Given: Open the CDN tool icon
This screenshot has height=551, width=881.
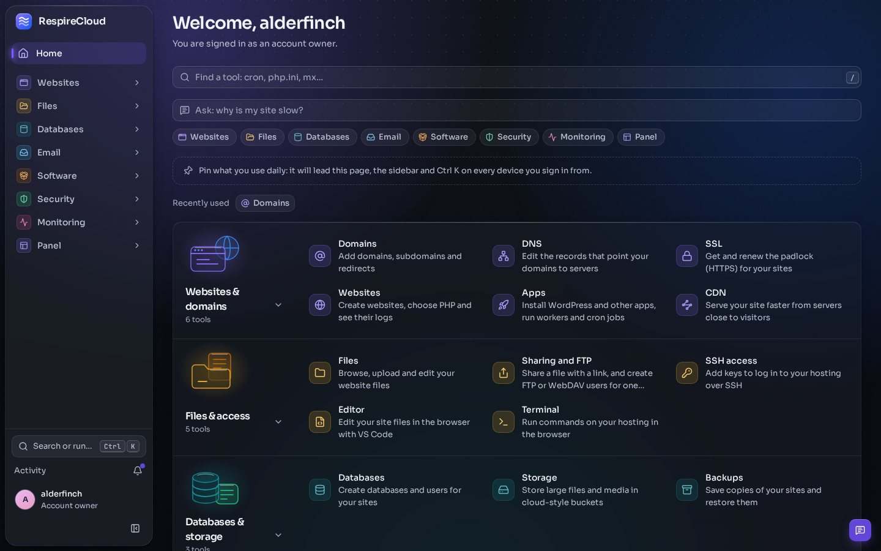Looking at the screenshot, I should [x=687, y=305].
